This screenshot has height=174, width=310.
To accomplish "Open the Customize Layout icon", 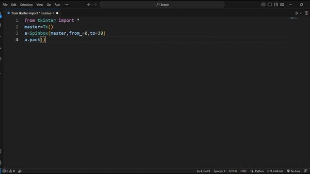I will 282,4.
